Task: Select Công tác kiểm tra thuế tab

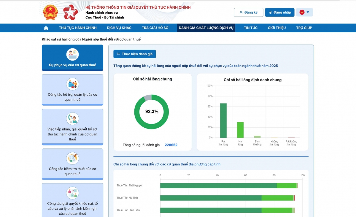Action: [x=73, y=164]
